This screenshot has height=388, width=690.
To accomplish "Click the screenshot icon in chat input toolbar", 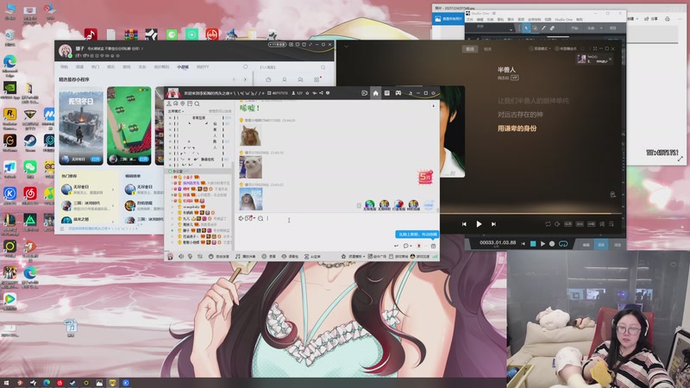I will (x=248, y=218).
